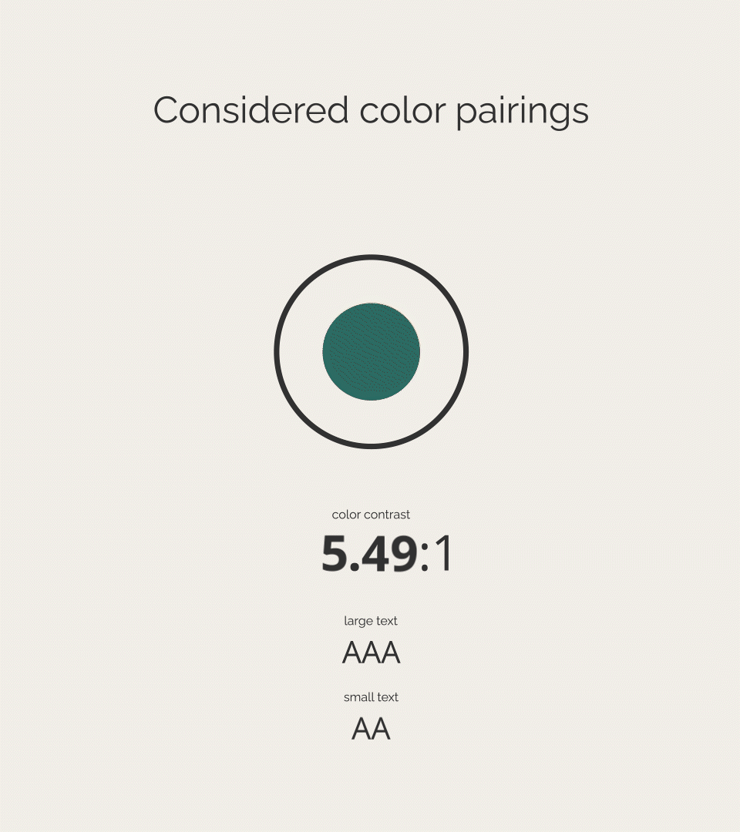
Task: Click the bottom edge of the dark ring
Action: [x=371, y=445]
